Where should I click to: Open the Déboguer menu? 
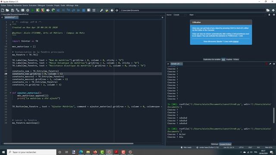pyautogui.click(x=41, y=6)
